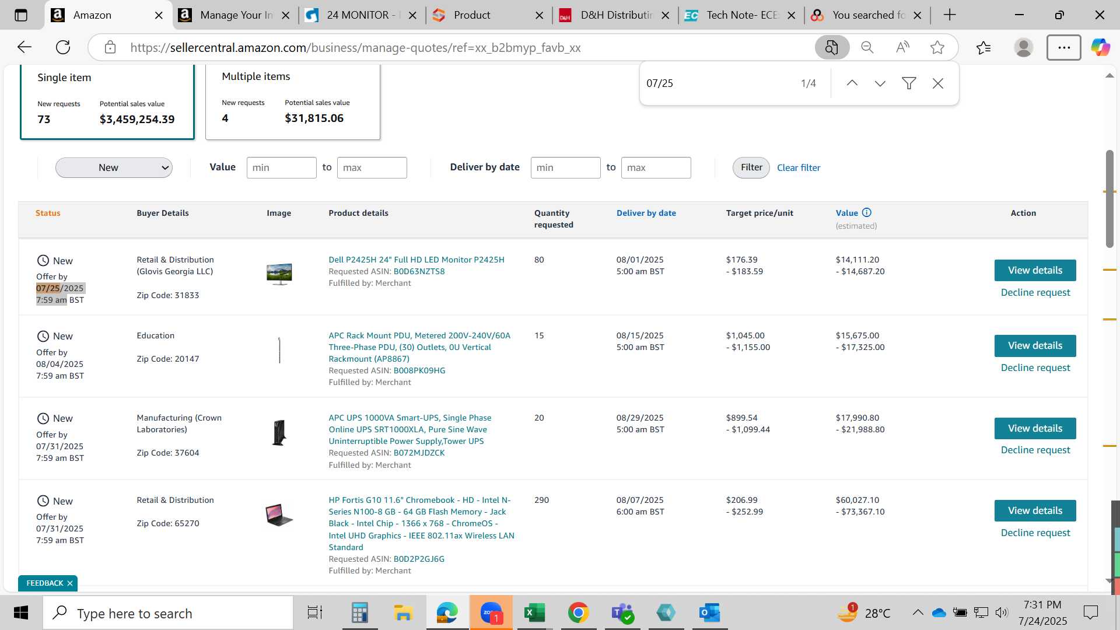The image size is (1120, 630).
Task: Click Value min input field
Action: [282, 168]
